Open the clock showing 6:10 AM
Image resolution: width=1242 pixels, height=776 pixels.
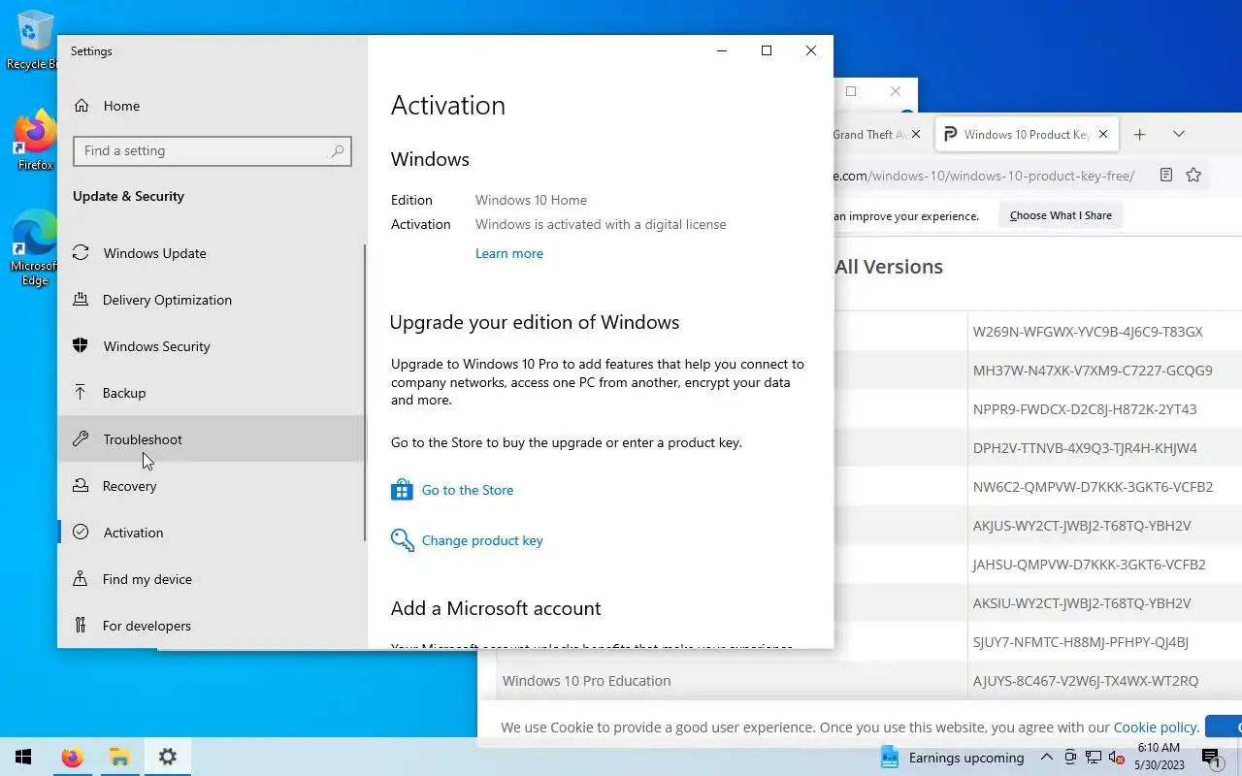[x=1159, y=757]
